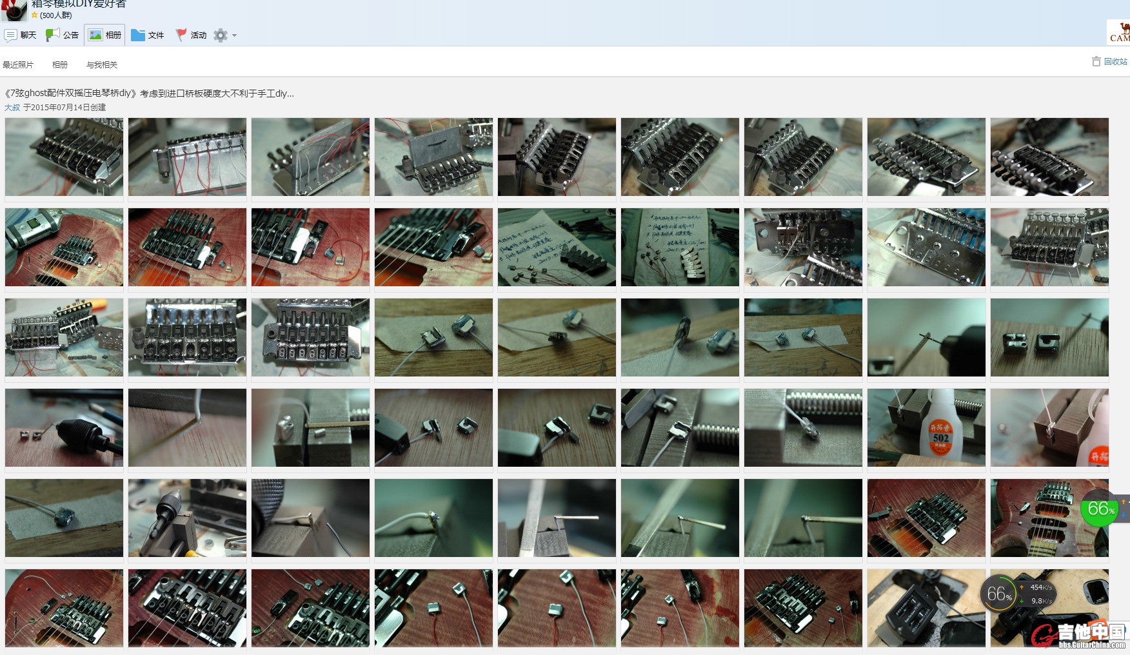
Task: Open the 聊天 chat speech-bubble icon
Action: pyautogui.click(x=10, y=35)
